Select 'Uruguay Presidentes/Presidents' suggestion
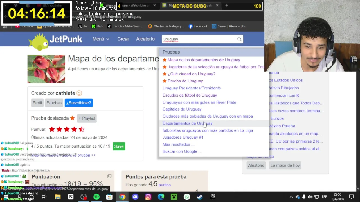 192,88
